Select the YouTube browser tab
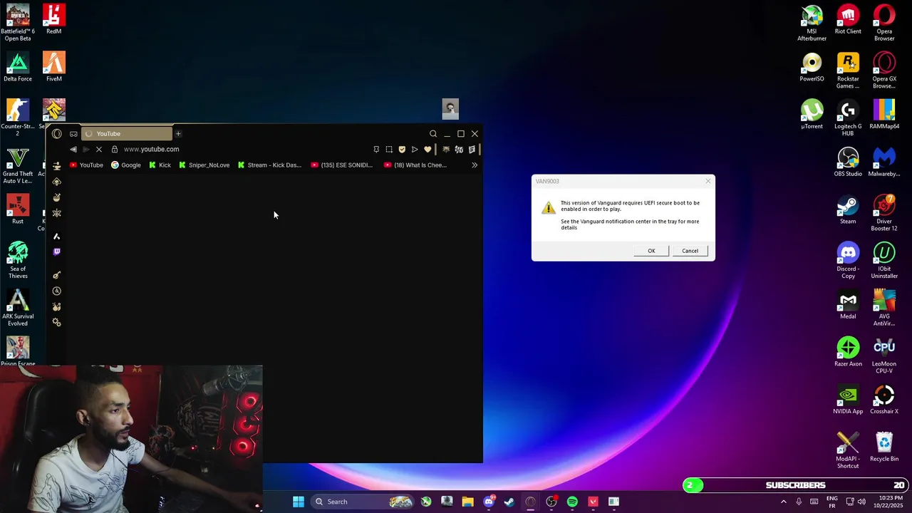912x513 pixels. pos(127,133)
